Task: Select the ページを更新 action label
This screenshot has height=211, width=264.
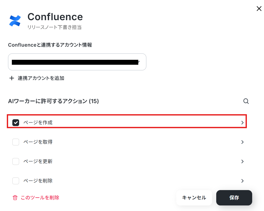Action: pyautogui.click(x=38, y=161)
